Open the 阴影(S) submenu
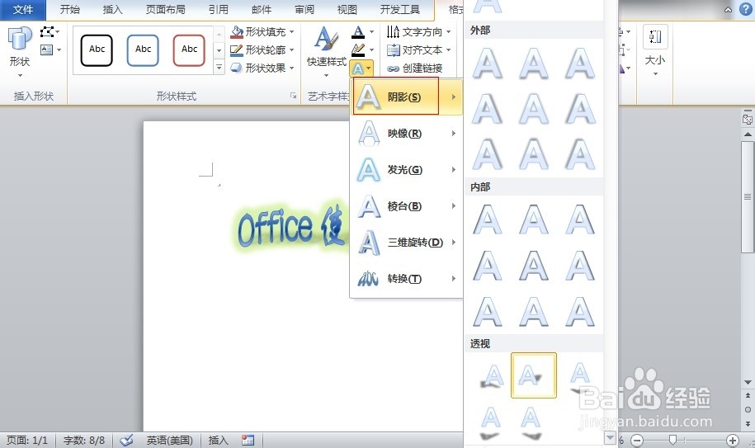Image resolution: width=755 pixels, height=448 pixels. point(407,97)
